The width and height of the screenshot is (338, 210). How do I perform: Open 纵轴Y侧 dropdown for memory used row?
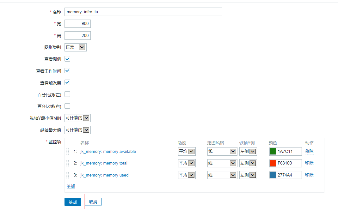click(x=248, y=175)
